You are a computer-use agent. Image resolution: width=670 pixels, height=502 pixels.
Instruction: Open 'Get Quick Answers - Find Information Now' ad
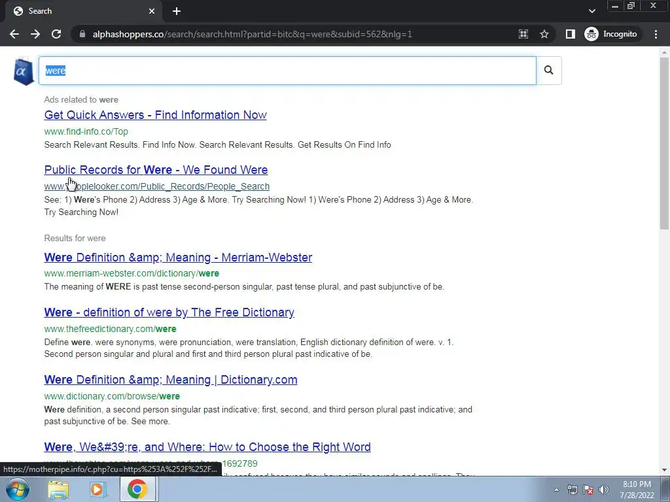coord(156,115)
